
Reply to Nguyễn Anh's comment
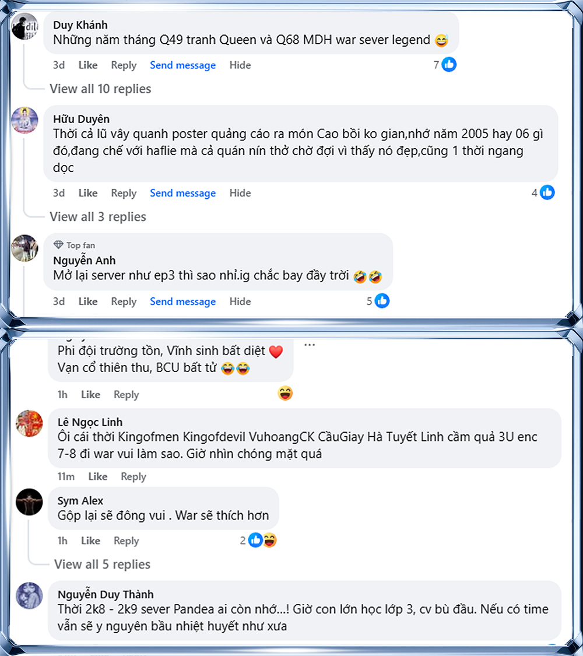pyautogui.click(x=124, y=301)
